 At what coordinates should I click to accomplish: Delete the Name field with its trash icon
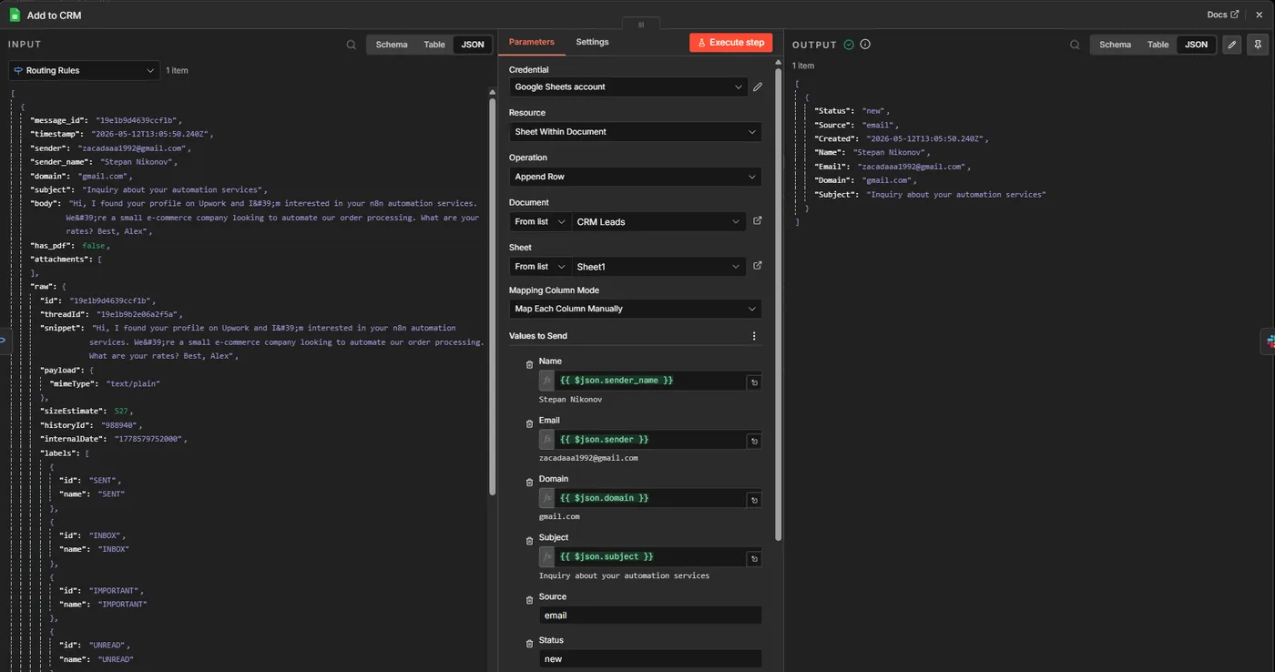tap(529, 364)
